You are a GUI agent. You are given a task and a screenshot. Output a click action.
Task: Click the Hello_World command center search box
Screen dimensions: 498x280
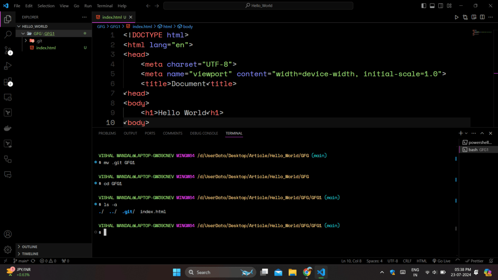[x=259, y=6]
